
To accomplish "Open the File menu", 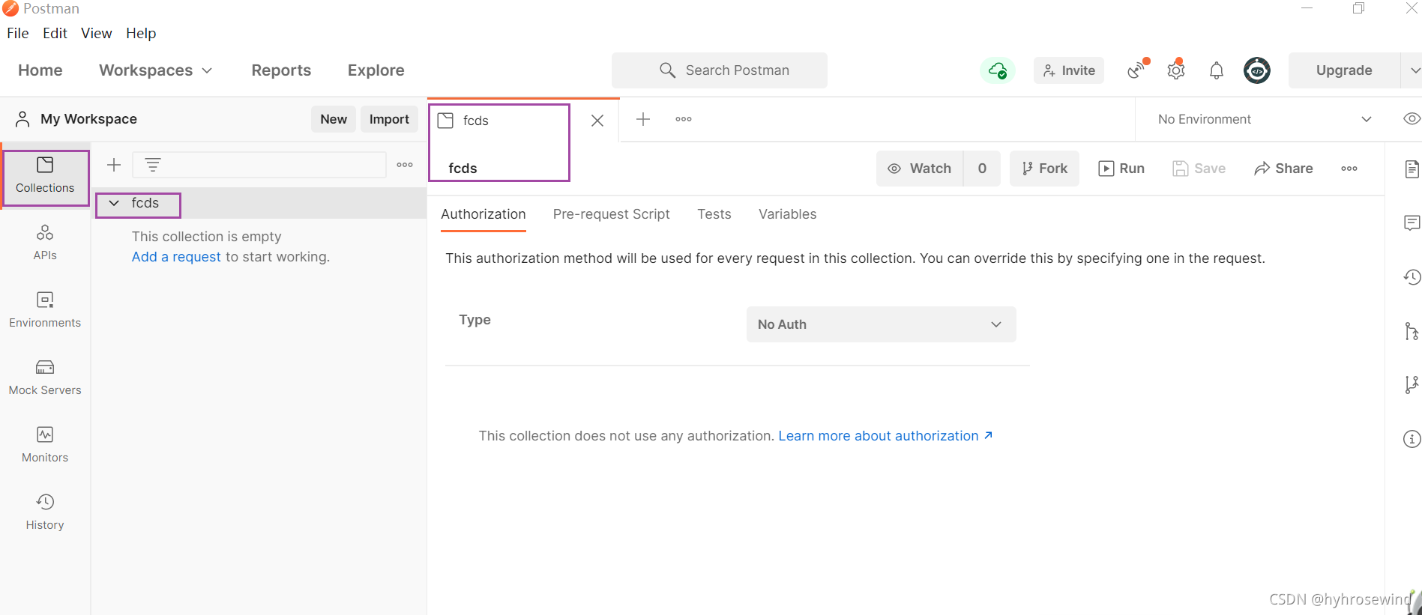I will pos(18,33).
